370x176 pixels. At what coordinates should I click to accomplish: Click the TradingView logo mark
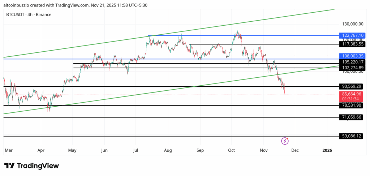[x=9, y=166]
